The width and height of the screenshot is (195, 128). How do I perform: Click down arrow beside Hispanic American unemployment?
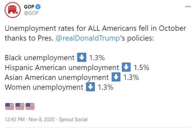126,67
